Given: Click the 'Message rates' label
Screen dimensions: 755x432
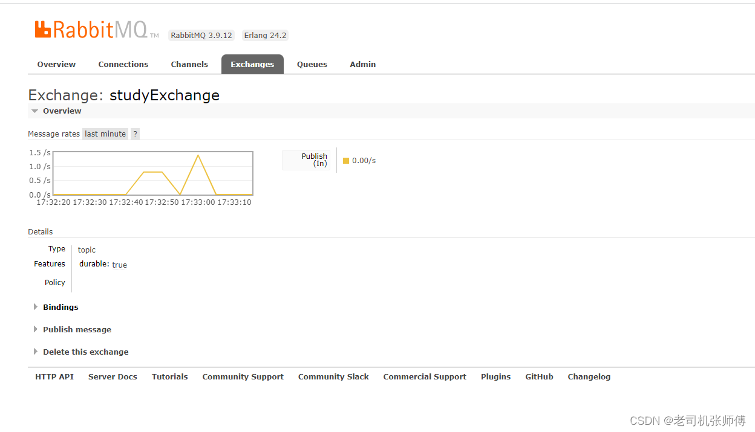Looking at the screenshot, I should click(x=54, y=134).
